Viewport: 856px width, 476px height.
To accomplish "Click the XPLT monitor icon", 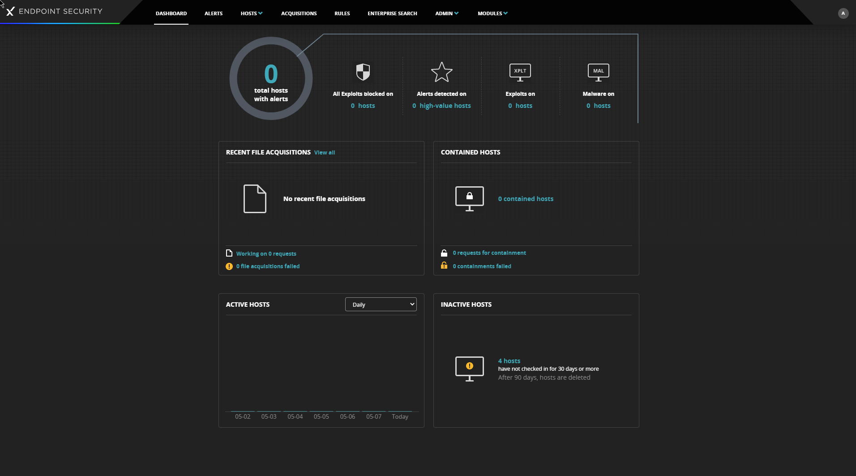I will pos(520,72).
